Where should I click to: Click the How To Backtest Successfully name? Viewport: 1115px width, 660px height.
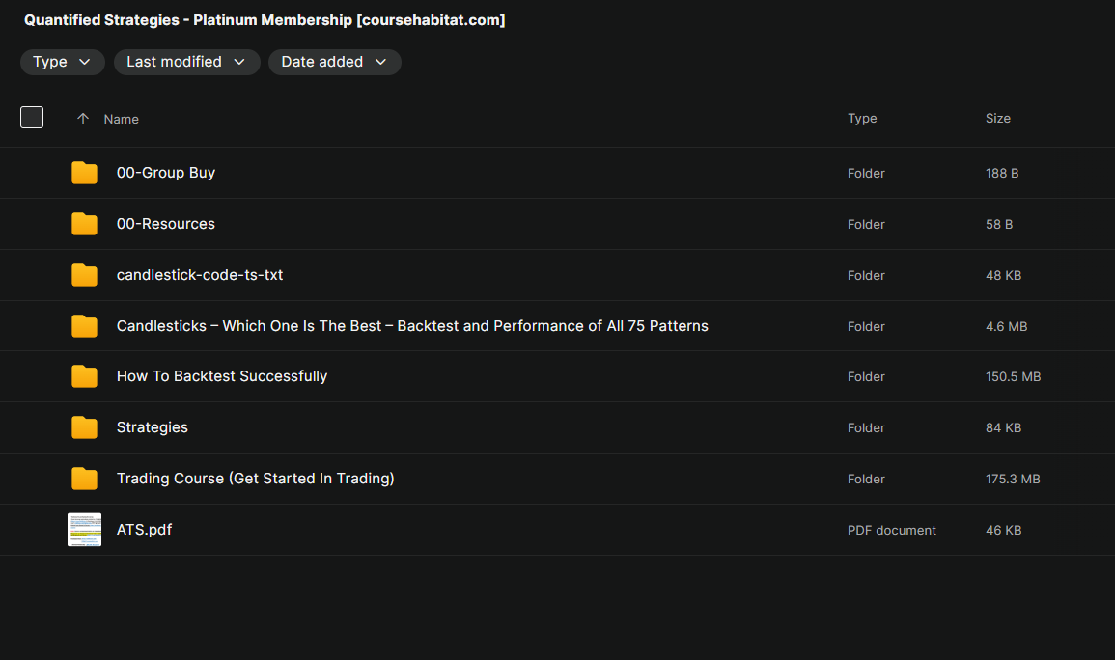coord(222,376)
